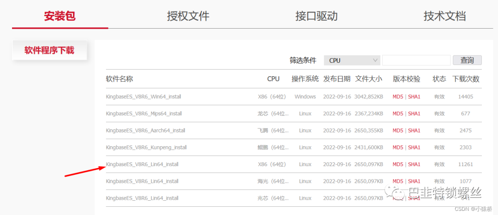View MD5 in the 海光 Lin64 row
The height and width of the screenshot is (215, 498).
(397, 181)
